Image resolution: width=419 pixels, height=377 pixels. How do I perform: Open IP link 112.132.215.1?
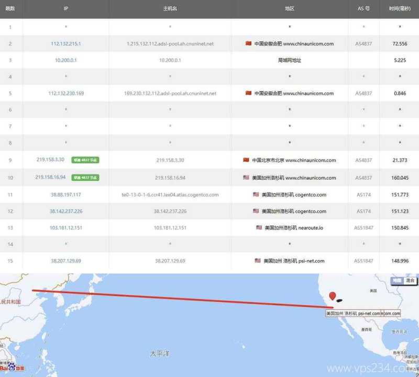(x=65, y=43)
